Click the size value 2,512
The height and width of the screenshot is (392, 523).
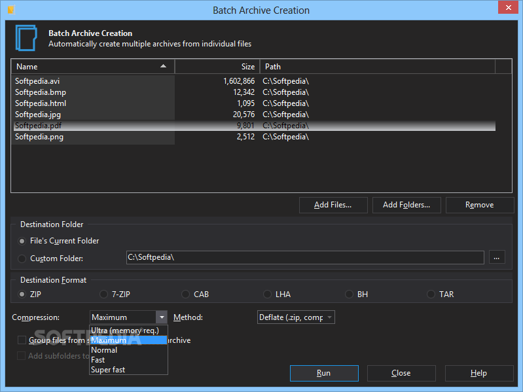[x=246, y=137]
